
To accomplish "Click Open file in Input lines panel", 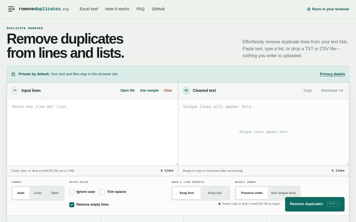I will (x=127, y=90).
